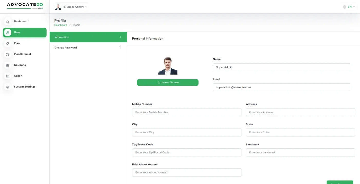
Task: Click the AdvocateGo logo
Action: (25, 6)
